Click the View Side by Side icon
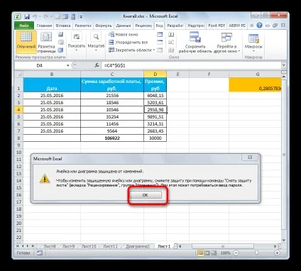This screenshot has width=301, height=271. click(171, 35)
